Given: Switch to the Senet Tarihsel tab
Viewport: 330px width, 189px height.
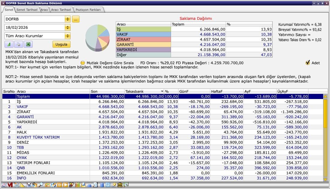Looking at the screenshot, I should click(x=27, y=10).
